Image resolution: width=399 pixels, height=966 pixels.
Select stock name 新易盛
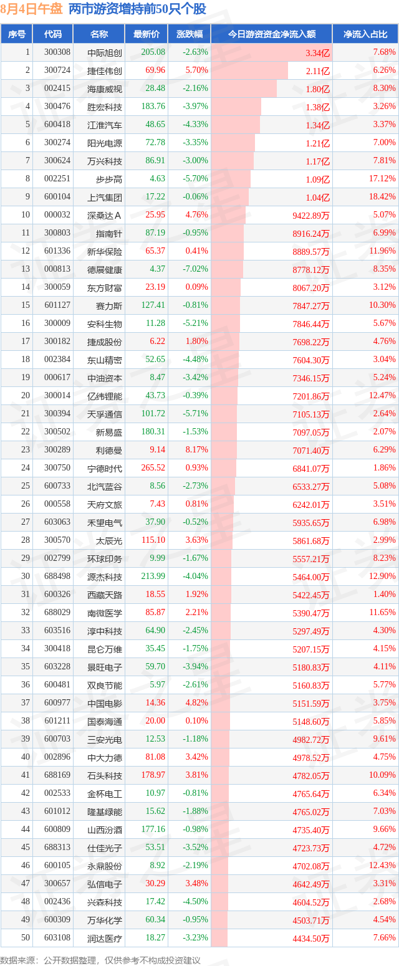(x=109, y=432)
